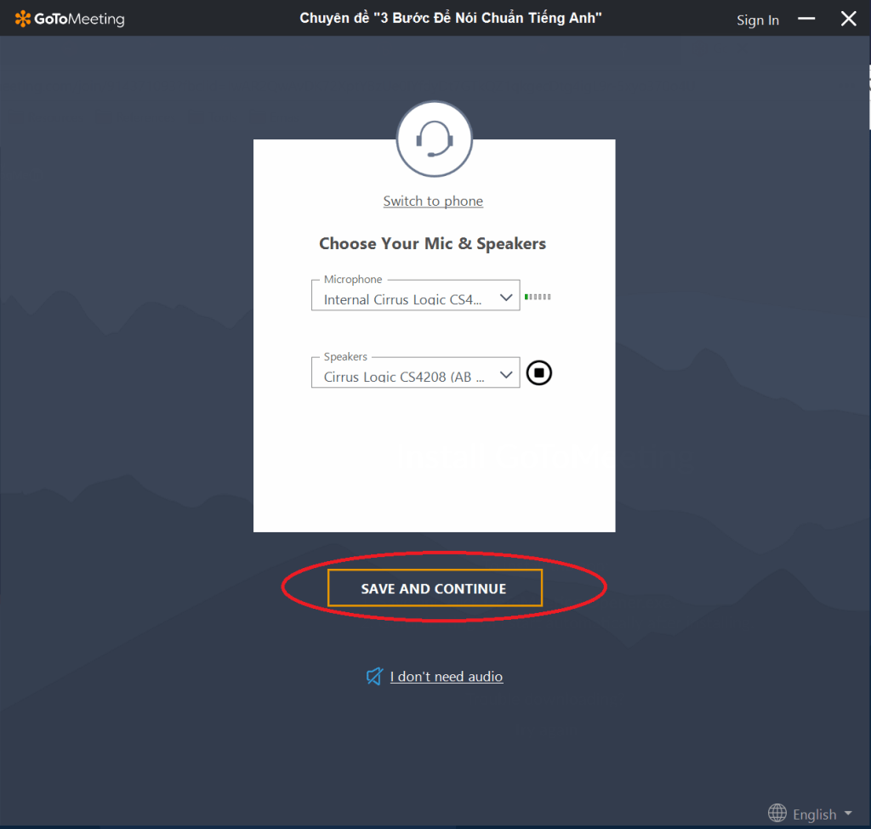Screen dimensions: 871x829
Task: Click the Choose Your Mic & Speakers heading
Action: pyautogui.click(x=432, y=244)
